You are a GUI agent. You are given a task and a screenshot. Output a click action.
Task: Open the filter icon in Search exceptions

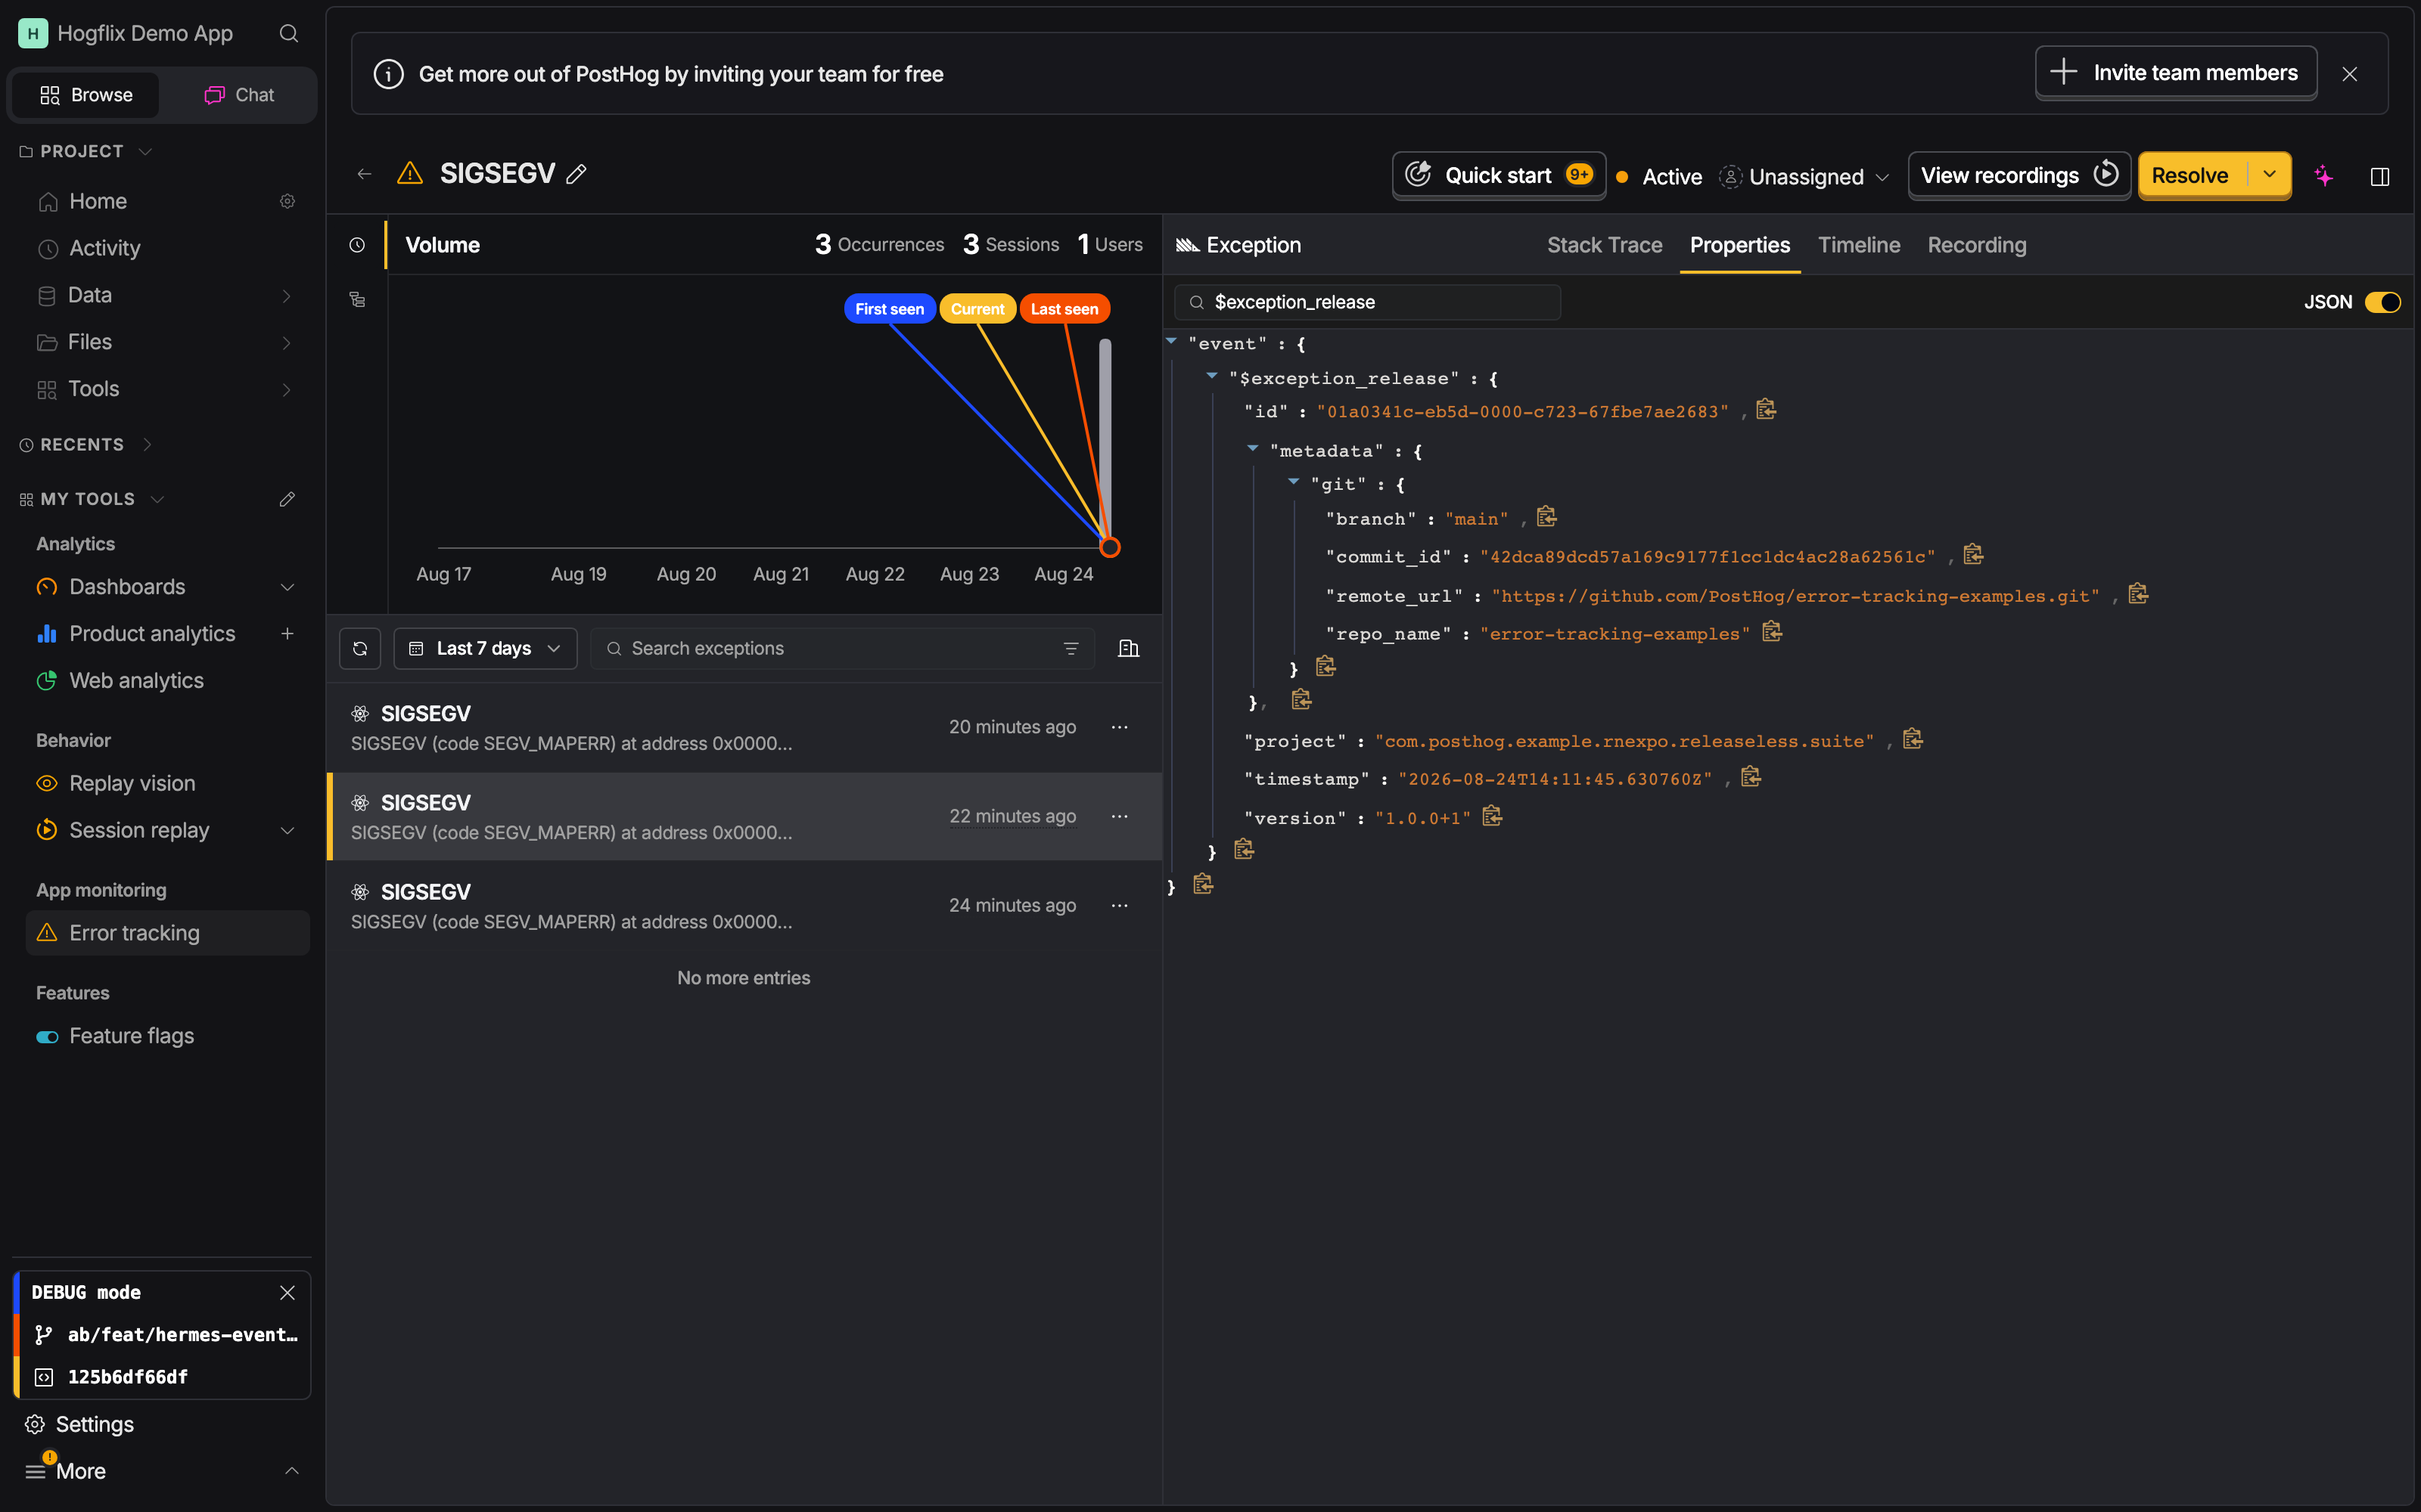click(x=1071, y=649)
